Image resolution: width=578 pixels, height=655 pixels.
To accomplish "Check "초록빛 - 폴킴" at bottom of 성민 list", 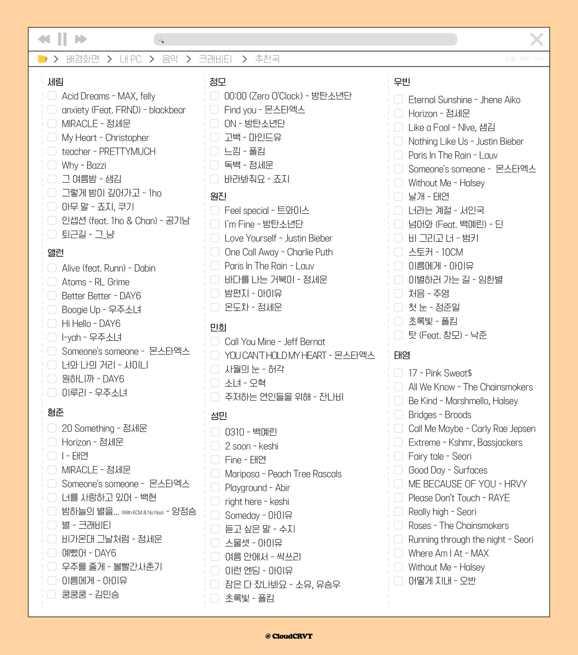I will coord(214,598).
